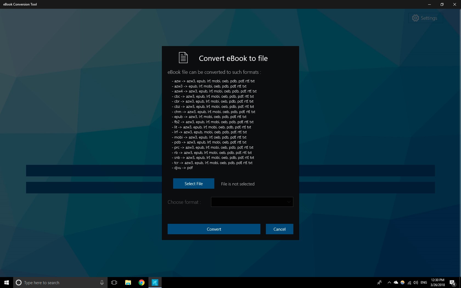The height and width of the screenshot is (288, 461).
Task: Open File Explorer from the taskbar
Action: [x=128, y=283]
